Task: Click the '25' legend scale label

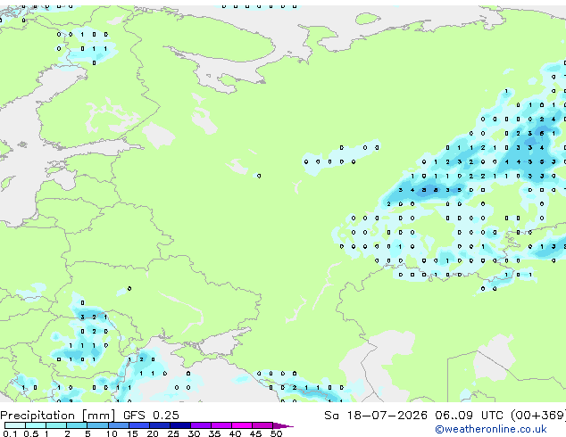Action: tap(173, 433)
